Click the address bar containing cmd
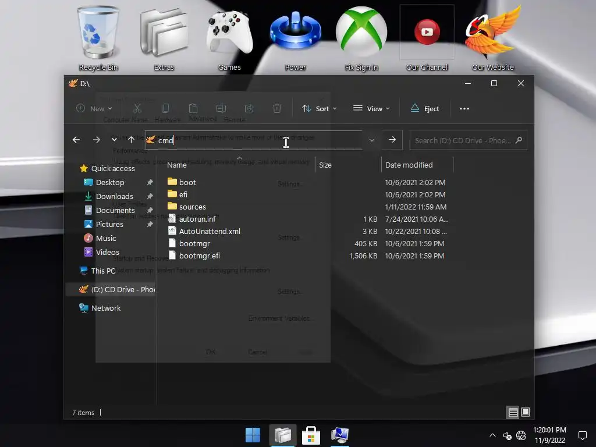Image resolution: width=596 pixels, height=447 pixels. pyautogui.click(x=253, y=140)
